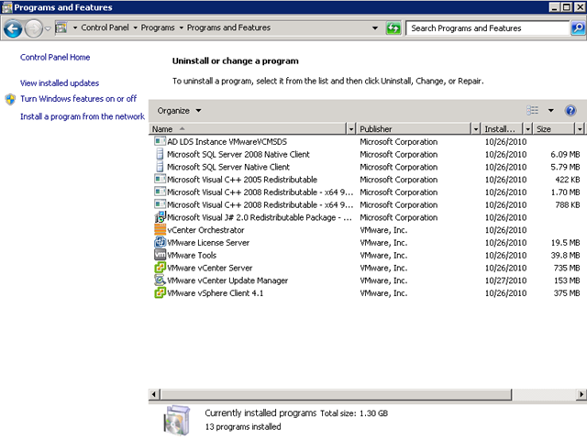
Task: Open the Control Panel Home link
Action: (x=55, y=57)
